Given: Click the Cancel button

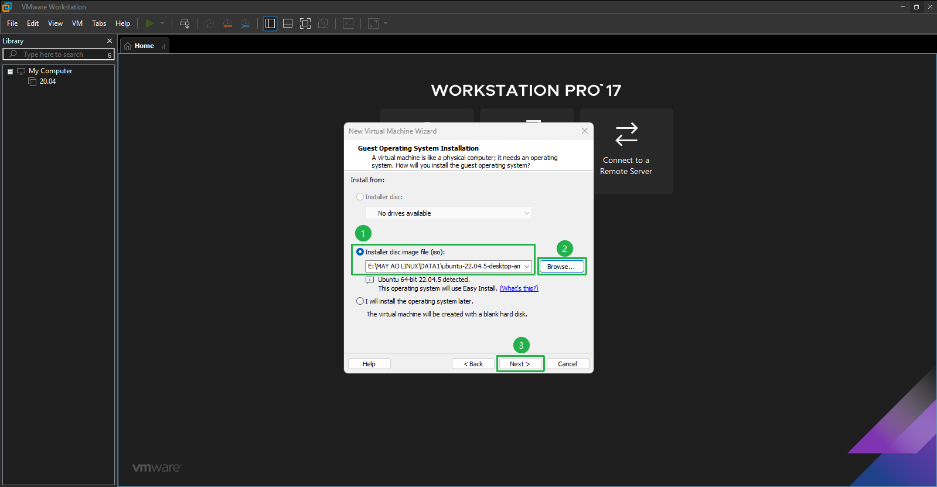Looking at the screenshot, I should coord(567,364).
